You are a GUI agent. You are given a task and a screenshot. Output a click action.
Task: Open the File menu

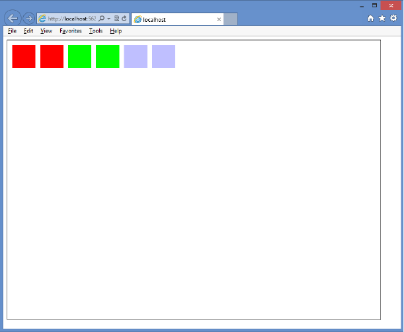click(12, 31)
